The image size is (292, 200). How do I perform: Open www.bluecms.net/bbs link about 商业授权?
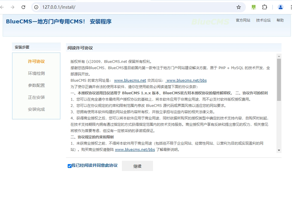[x=135, y=149]
